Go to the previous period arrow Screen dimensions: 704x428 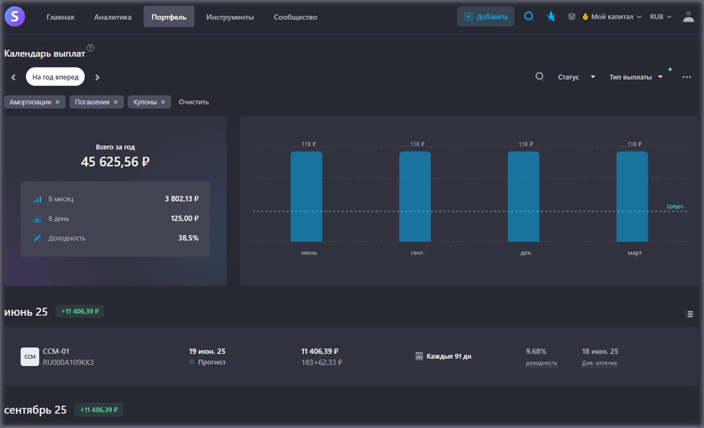pos(13,77)
